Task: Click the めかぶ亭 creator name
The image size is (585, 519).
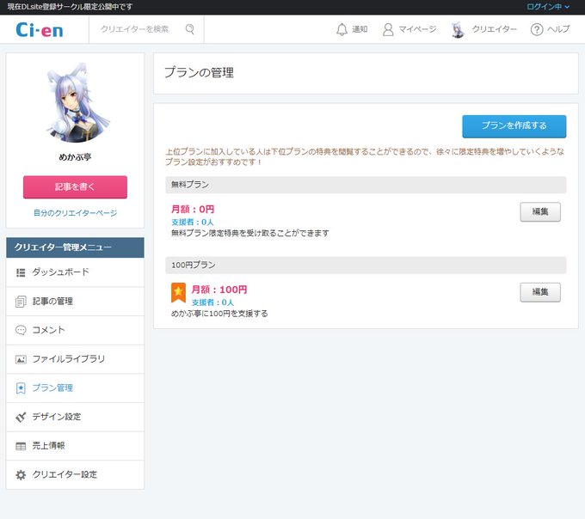Action: coord(75,157)
